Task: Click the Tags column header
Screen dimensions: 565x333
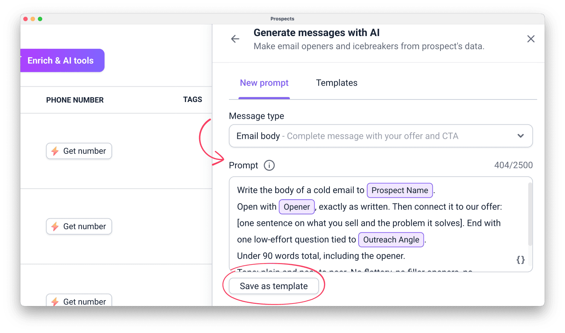Action: [193, 99]
